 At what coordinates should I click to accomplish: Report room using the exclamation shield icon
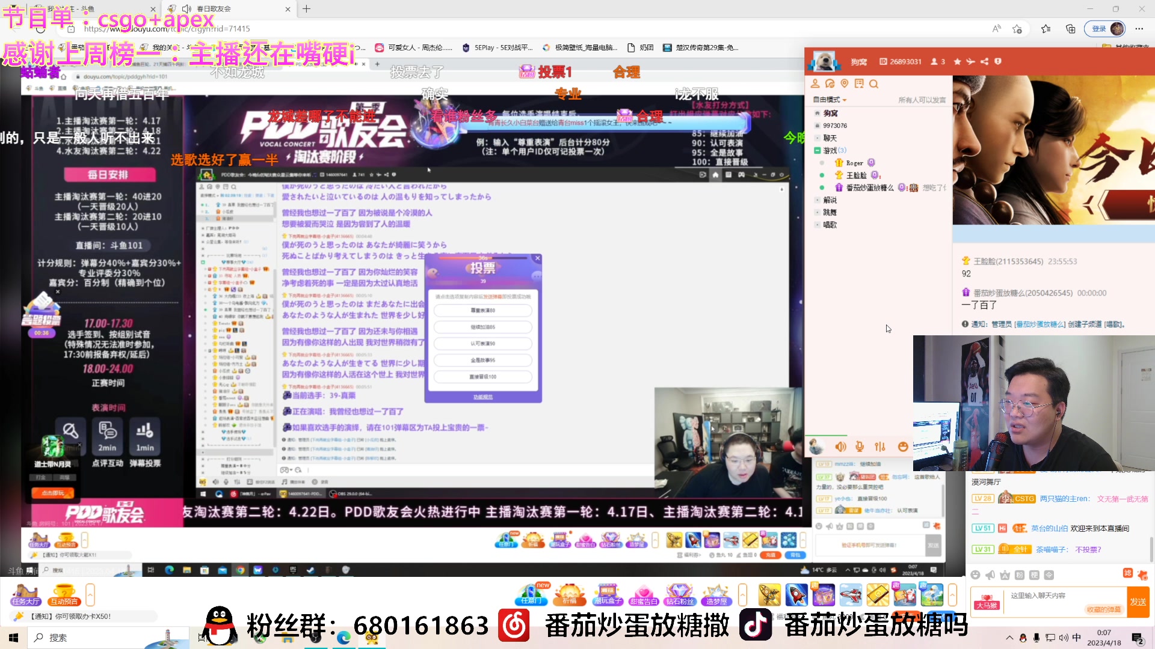997,61
